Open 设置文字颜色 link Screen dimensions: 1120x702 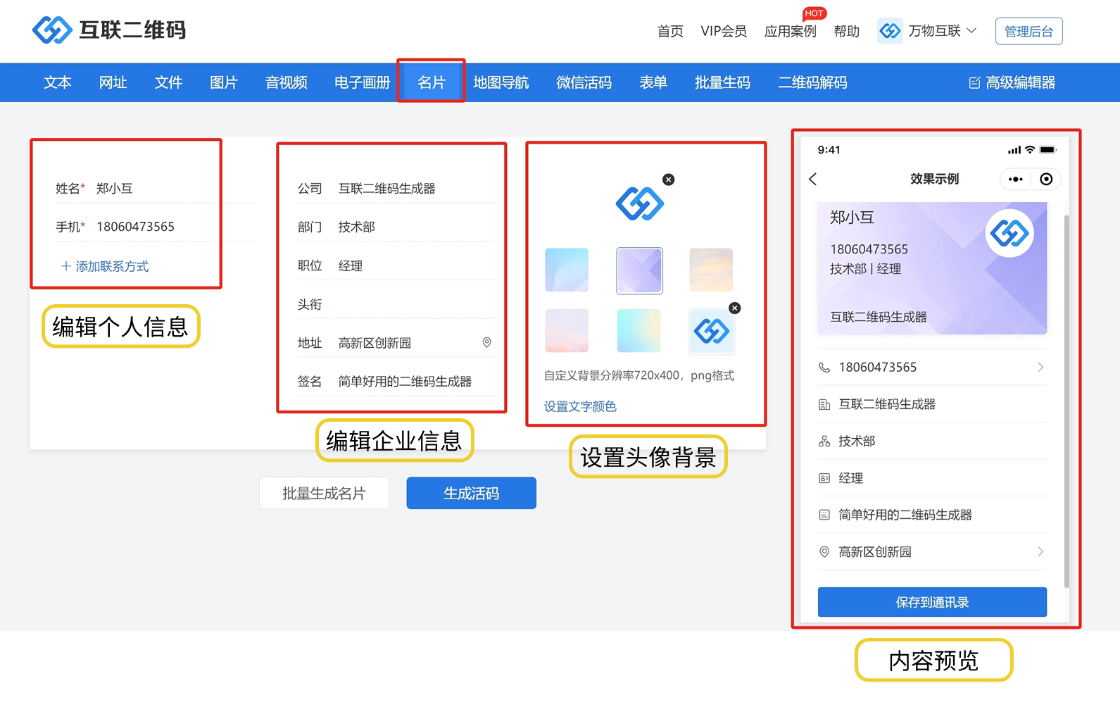[x=580, y=406]
